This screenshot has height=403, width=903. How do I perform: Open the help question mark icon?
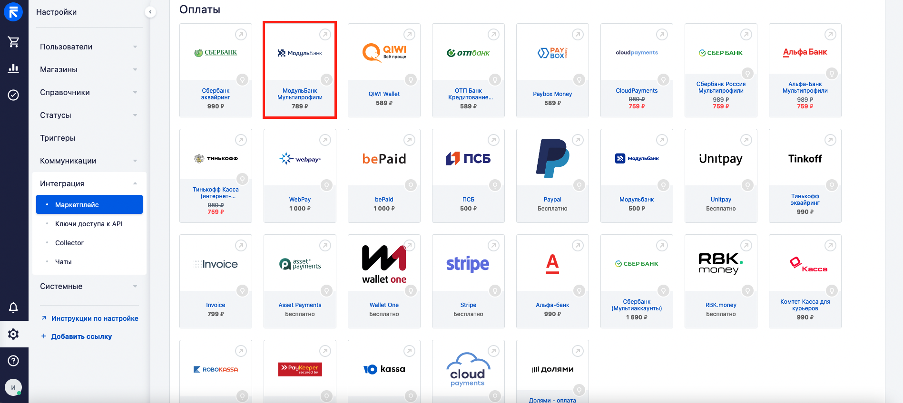click(13, 361)
